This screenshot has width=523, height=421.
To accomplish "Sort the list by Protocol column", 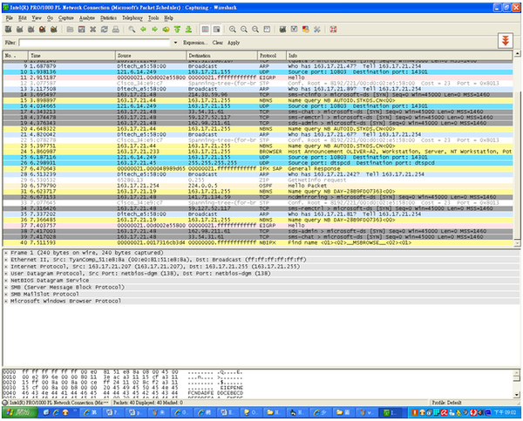I will 272,56.
